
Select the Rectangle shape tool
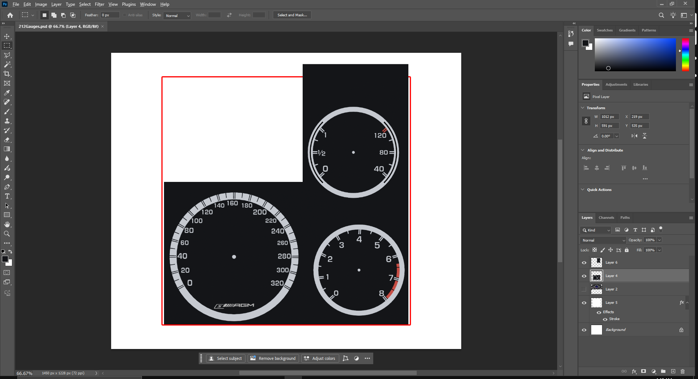pyautogui.click(x=7, y=215)
